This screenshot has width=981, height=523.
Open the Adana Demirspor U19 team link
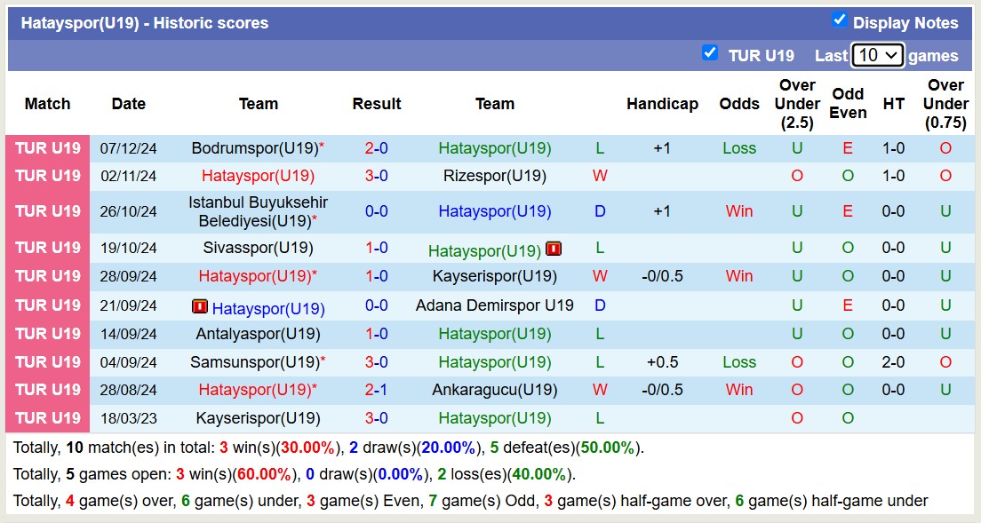pos(494,305)
